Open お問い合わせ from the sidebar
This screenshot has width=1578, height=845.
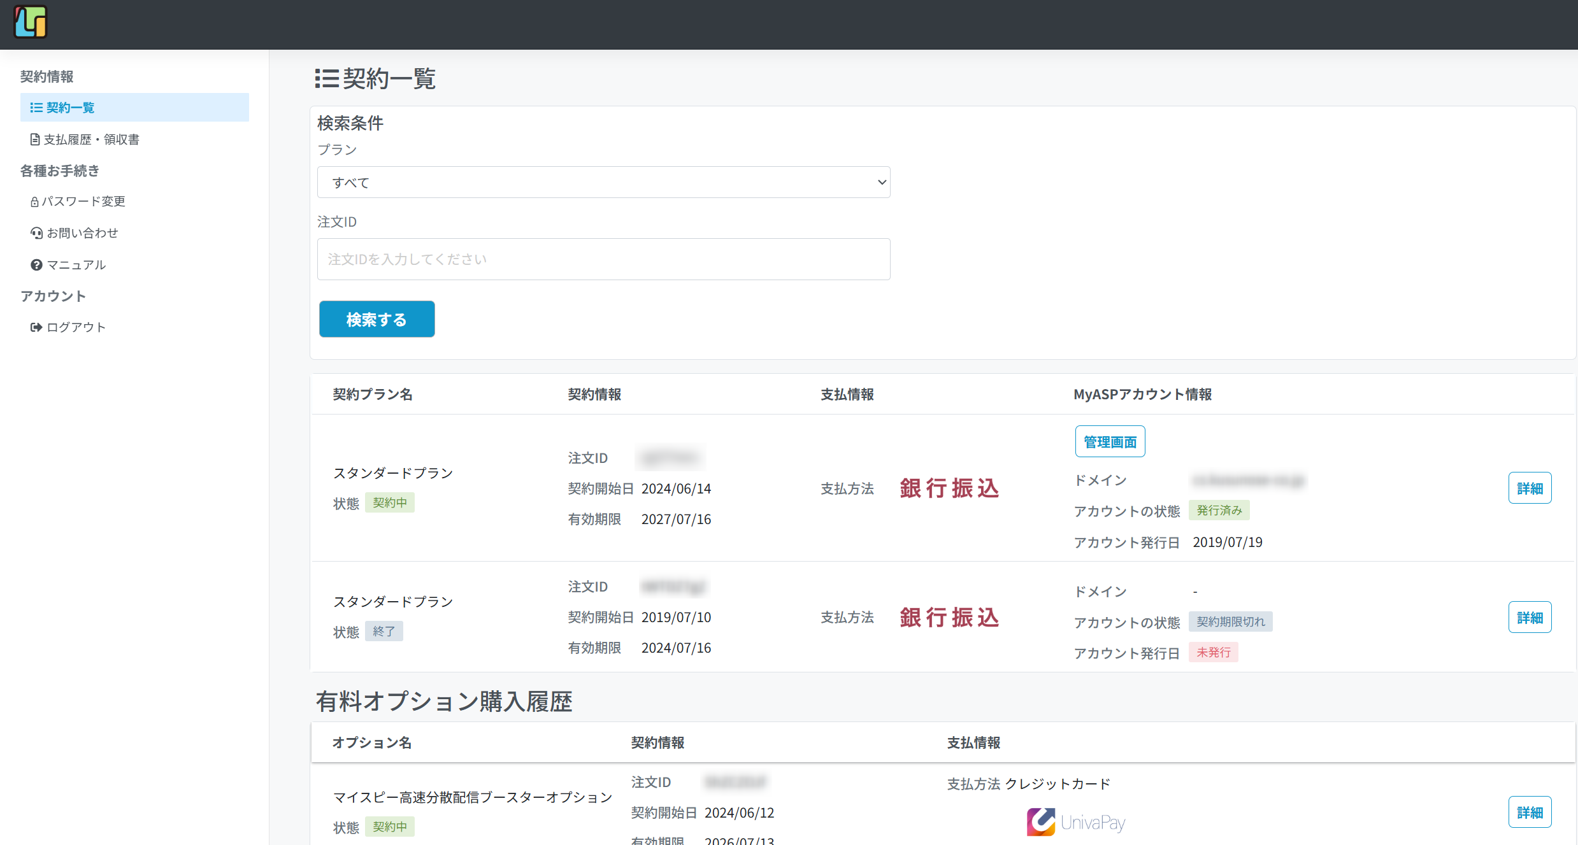[75, 232]
